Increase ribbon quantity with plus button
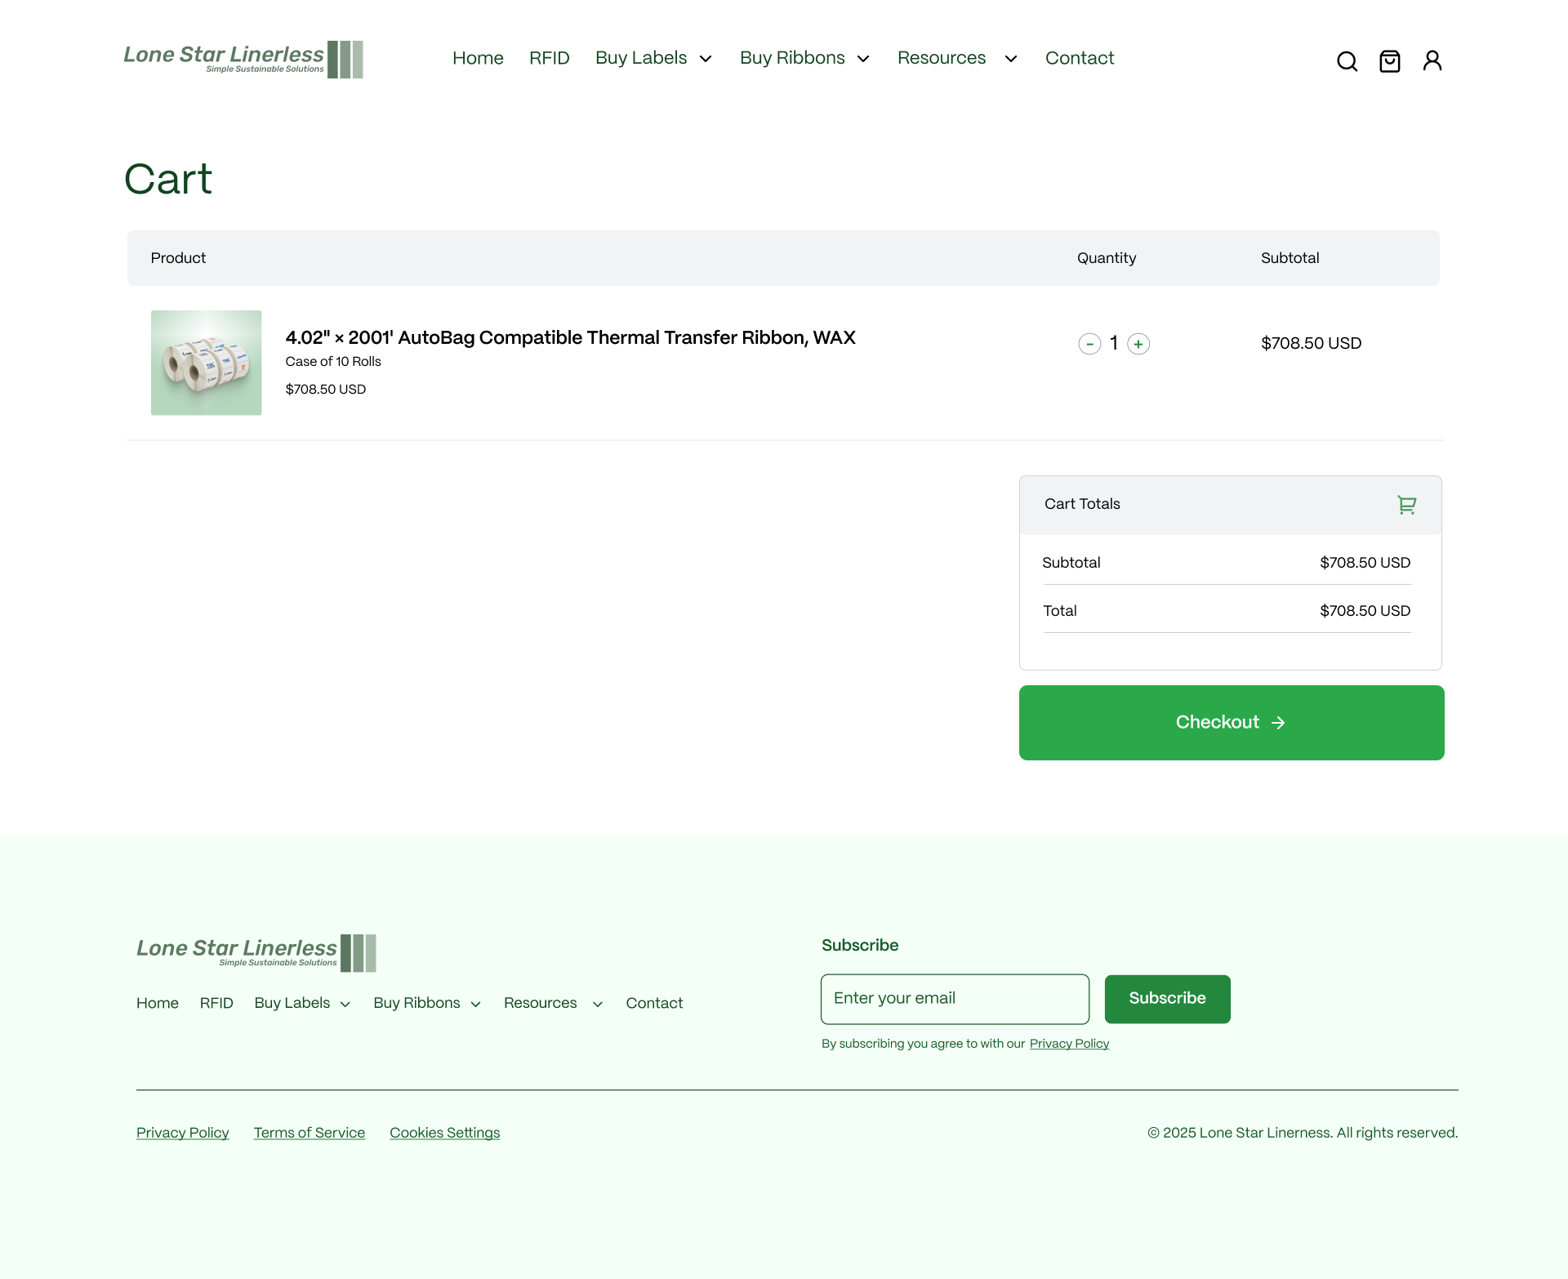 coord(1138,344)
